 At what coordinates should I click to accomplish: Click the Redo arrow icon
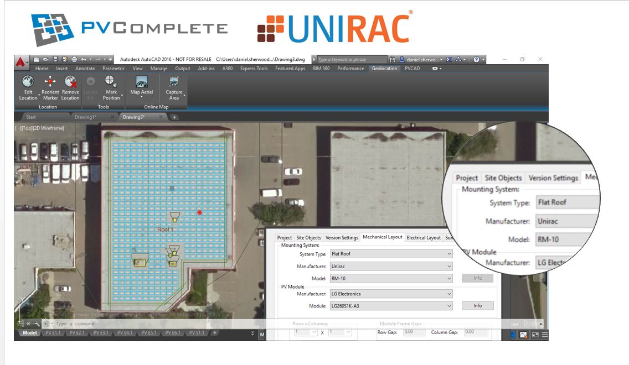pos(99,59)
